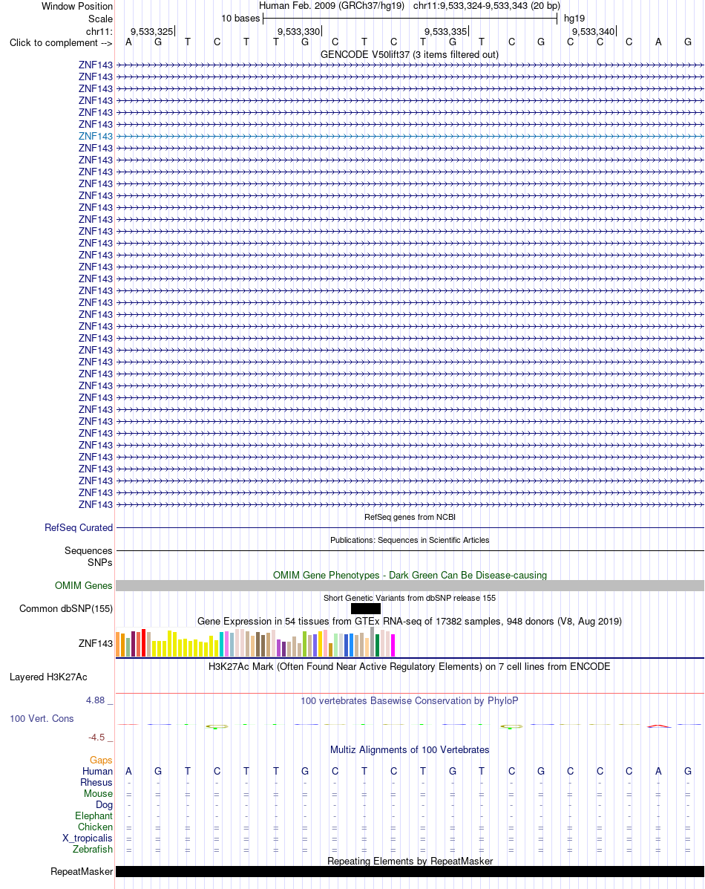Open the GTEx Gene Expression track title
The height and width of the screenshot is (889, 705).
point(409,622)
